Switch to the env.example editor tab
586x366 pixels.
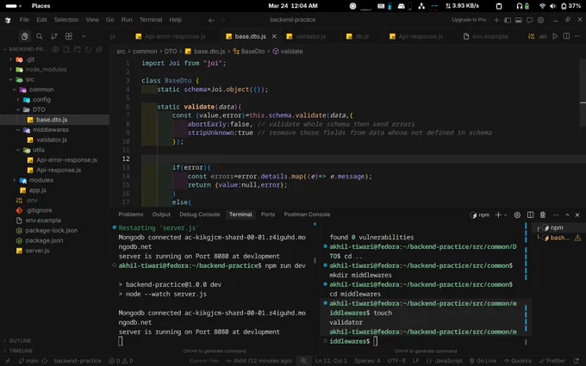pos(486,36)
